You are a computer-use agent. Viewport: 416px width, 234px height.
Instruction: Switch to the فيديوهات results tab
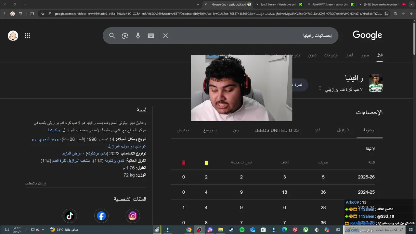point(331,55)
